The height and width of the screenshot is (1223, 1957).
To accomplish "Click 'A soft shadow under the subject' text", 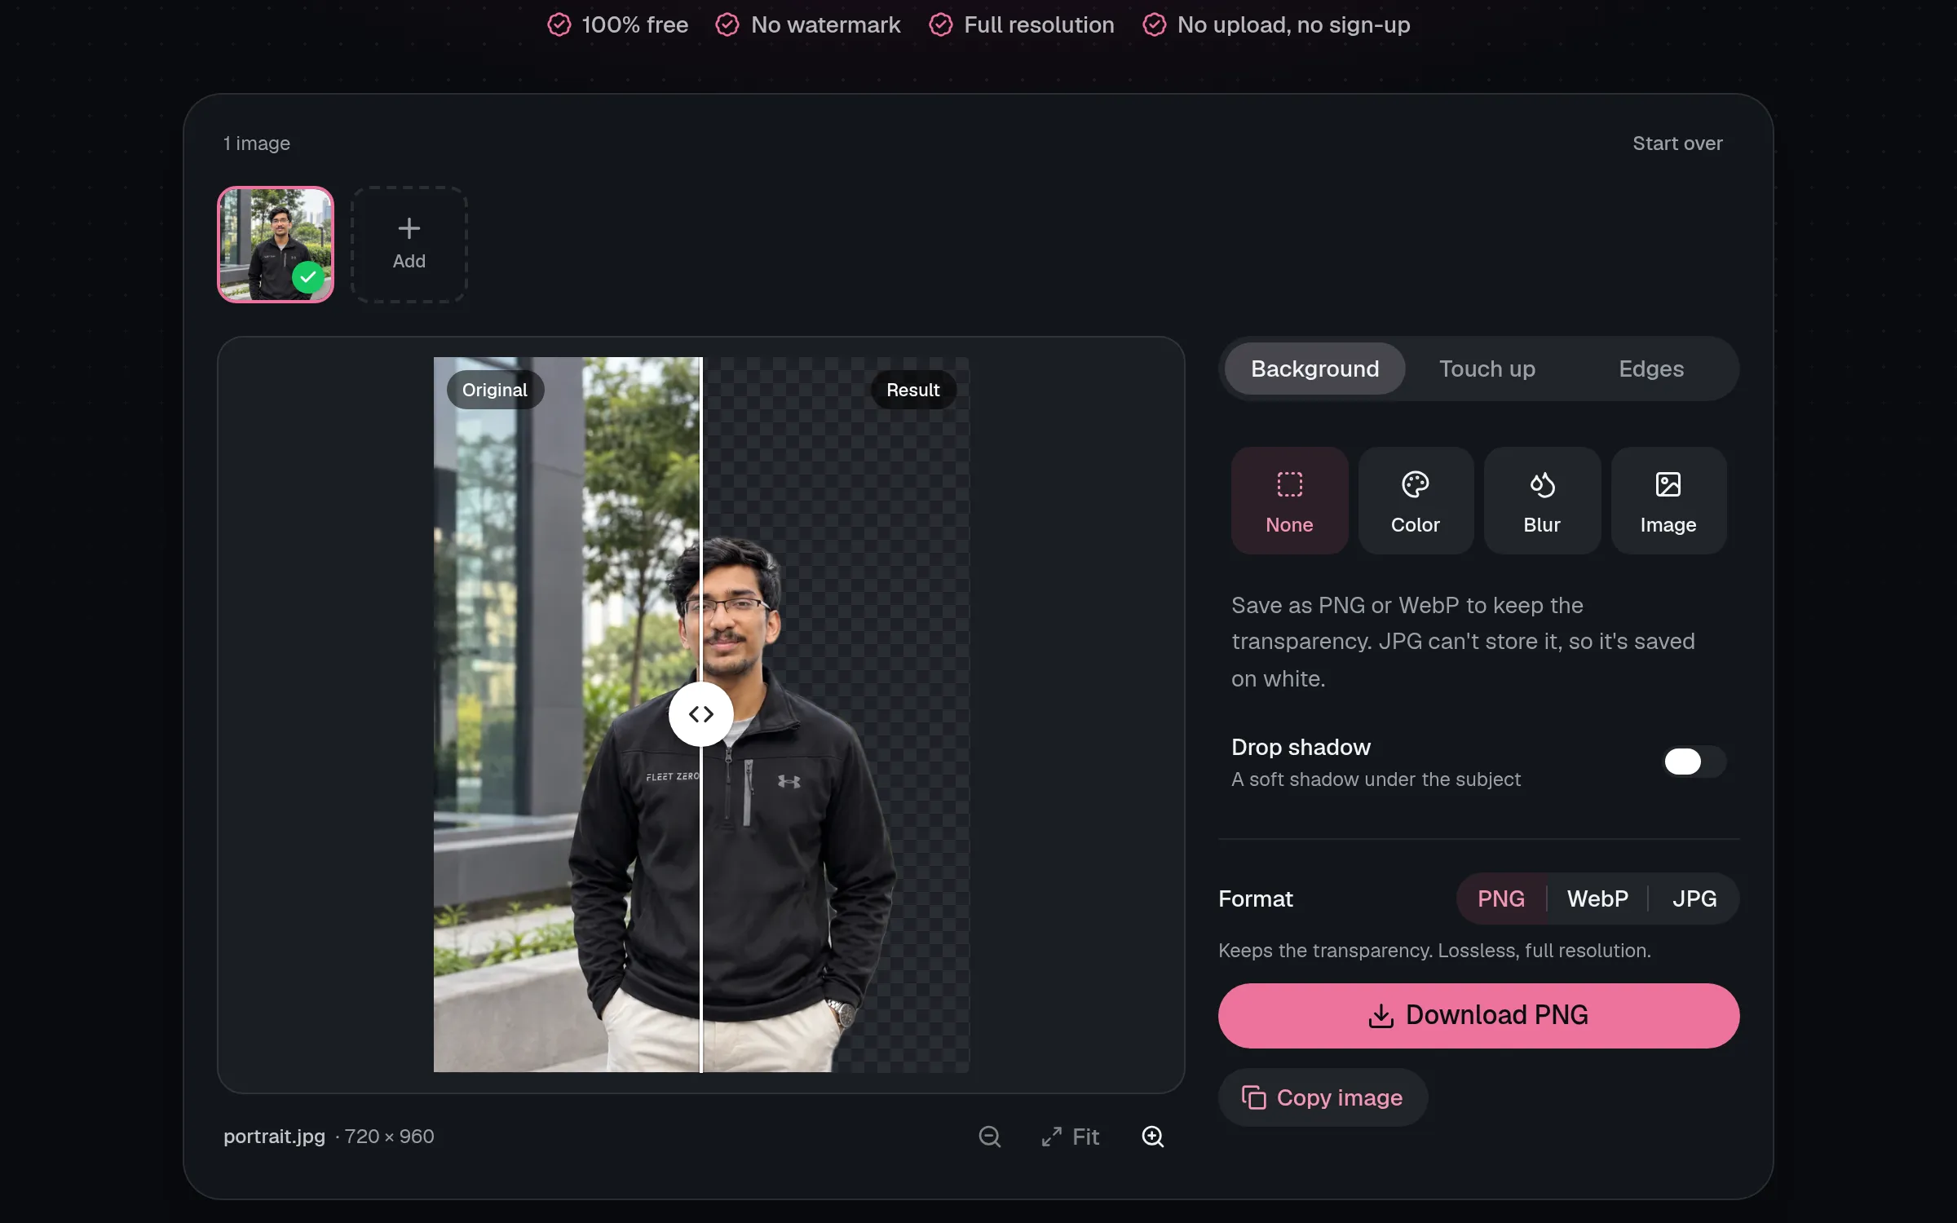I will 1376,779.
